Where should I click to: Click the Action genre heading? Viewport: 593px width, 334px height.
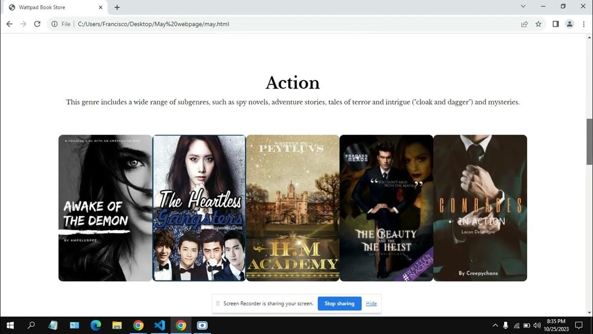click(293, 83)
